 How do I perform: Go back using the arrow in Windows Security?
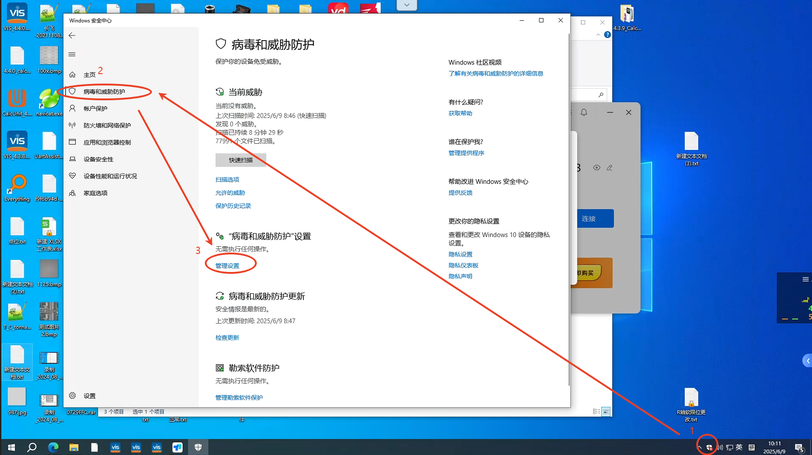(x=72, y=35)
